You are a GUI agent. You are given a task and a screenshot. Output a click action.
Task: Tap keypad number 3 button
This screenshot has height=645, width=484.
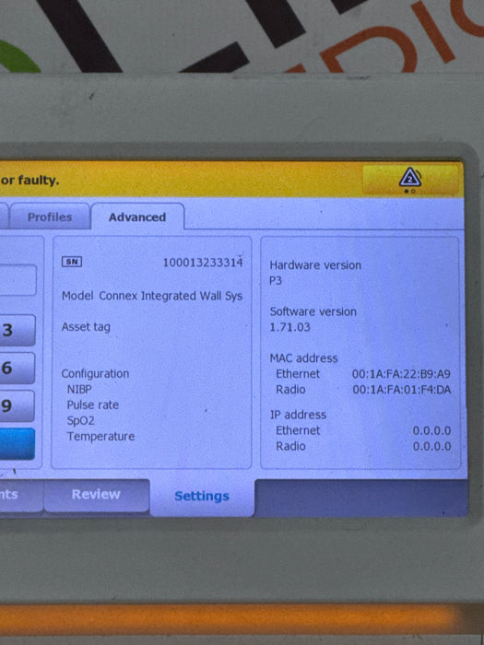coord(17,330)
